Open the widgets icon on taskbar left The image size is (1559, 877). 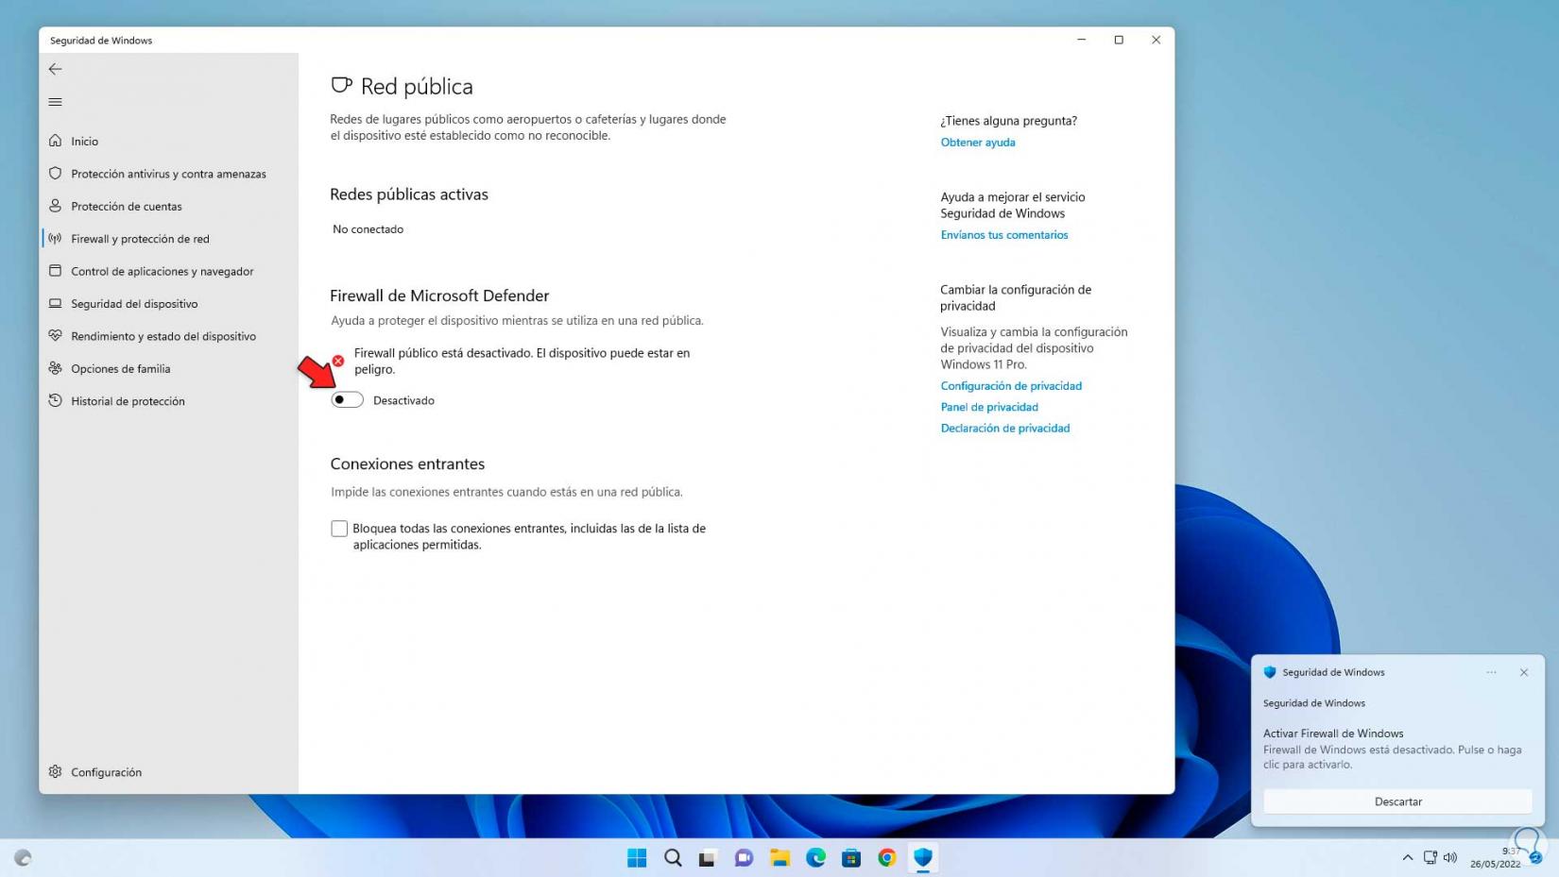[x=24, y=858]
